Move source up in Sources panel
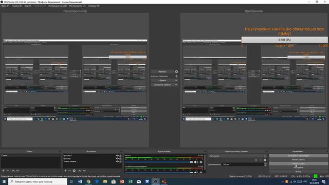329x185 pixels. pyautogui.click(x=80, y=171)
